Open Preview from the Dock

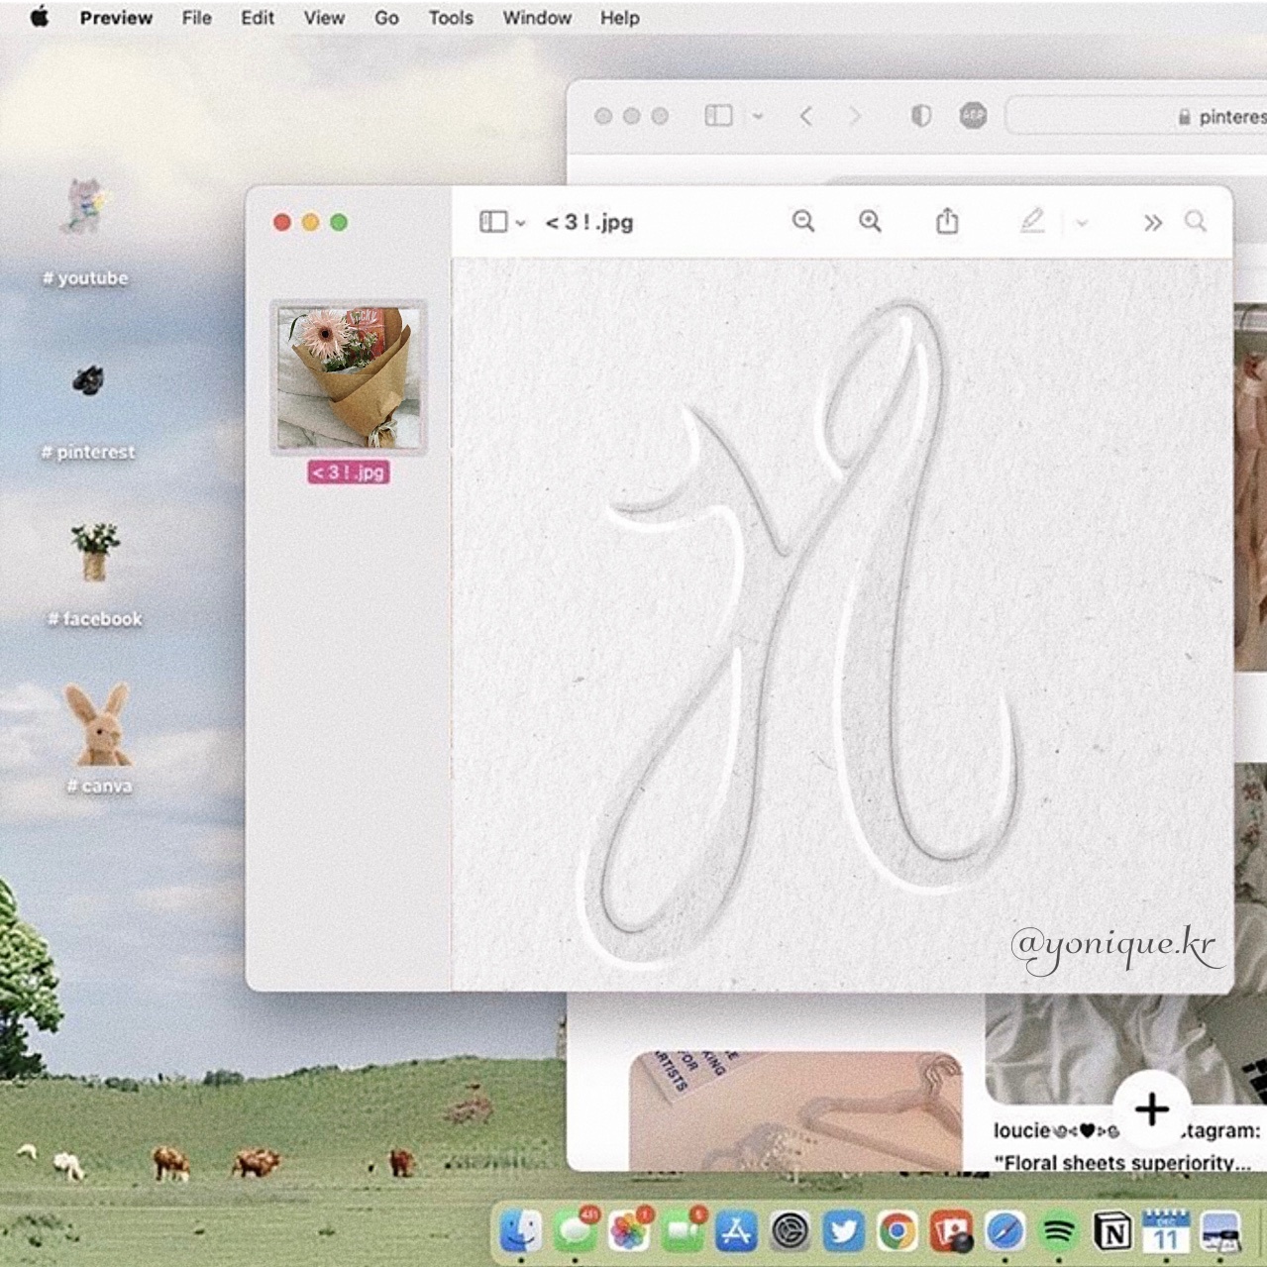[x=1220, y=1231]
